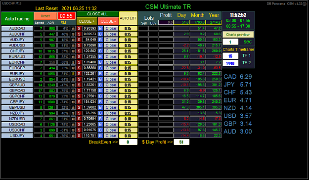Click the small indicator icon in GBPCHF row
The height and width of the screenshot is (180, 309).
73,96
